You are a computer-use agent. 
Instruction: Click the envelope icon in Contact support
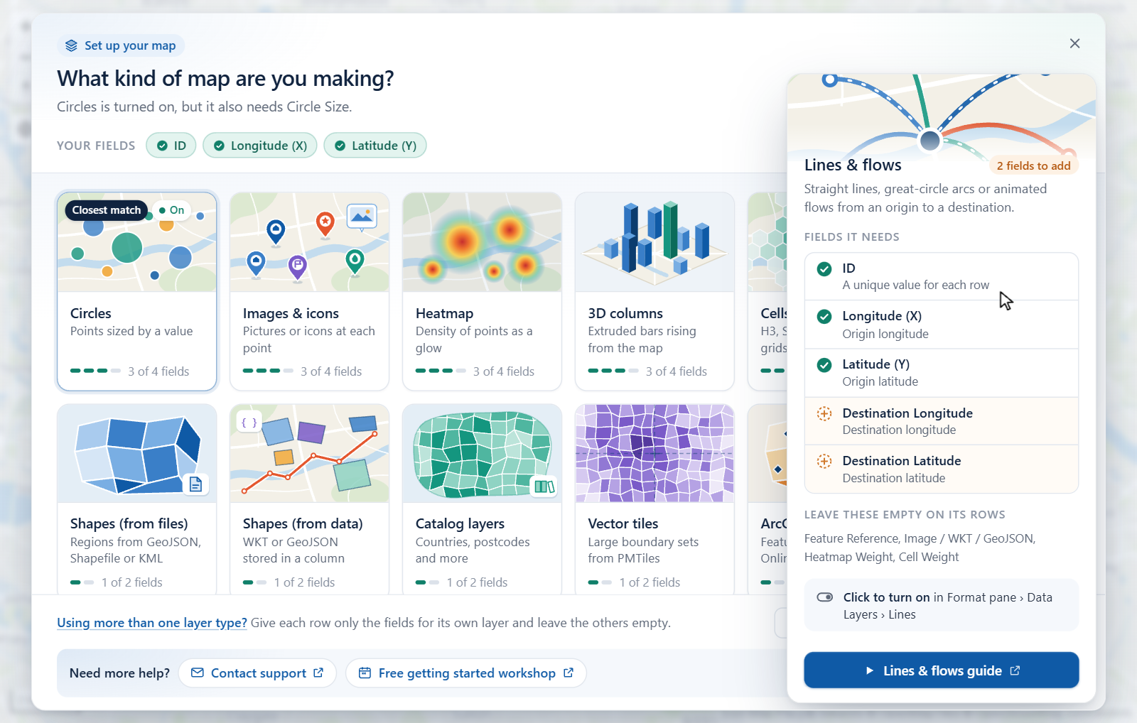198,673
